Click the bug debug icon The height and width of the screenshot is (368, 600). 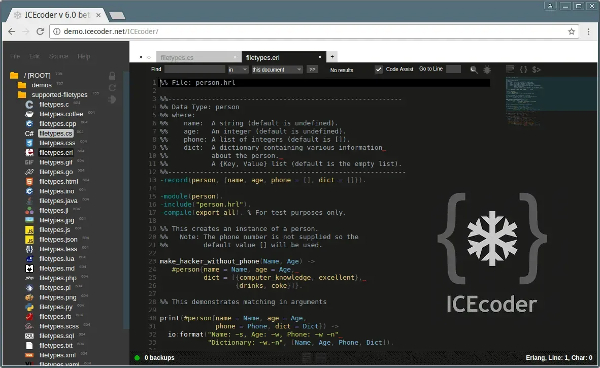[487, 70]
